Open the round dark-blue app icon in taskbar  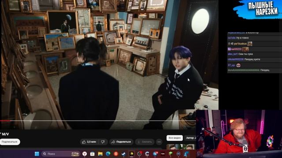coord(178,154)
